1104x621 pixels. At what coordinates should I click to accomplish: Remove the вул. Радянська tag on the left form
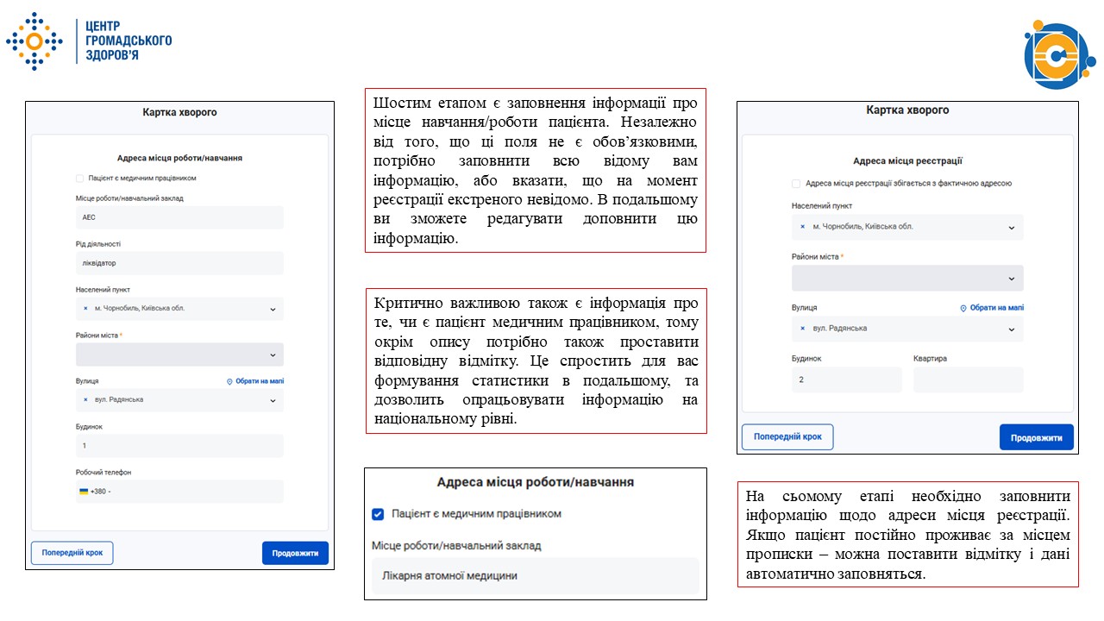tap(84, 399)
